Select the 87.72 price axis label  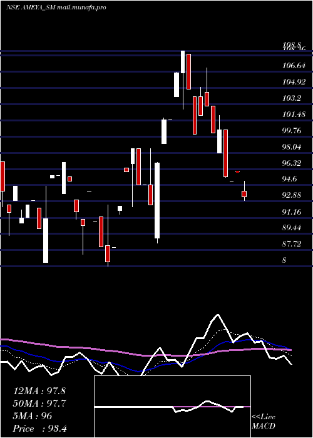(x=292, y=244)
